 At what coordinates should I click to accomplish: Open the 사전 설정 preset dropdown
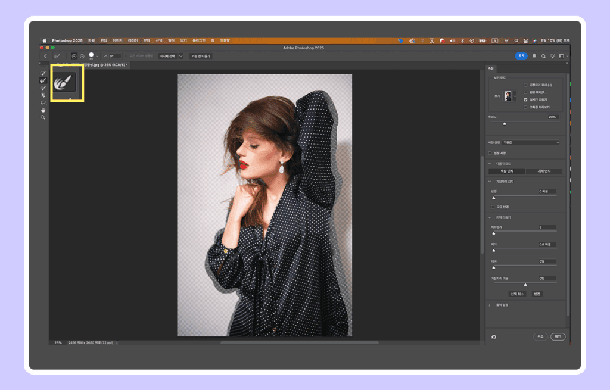pos(531,142)
